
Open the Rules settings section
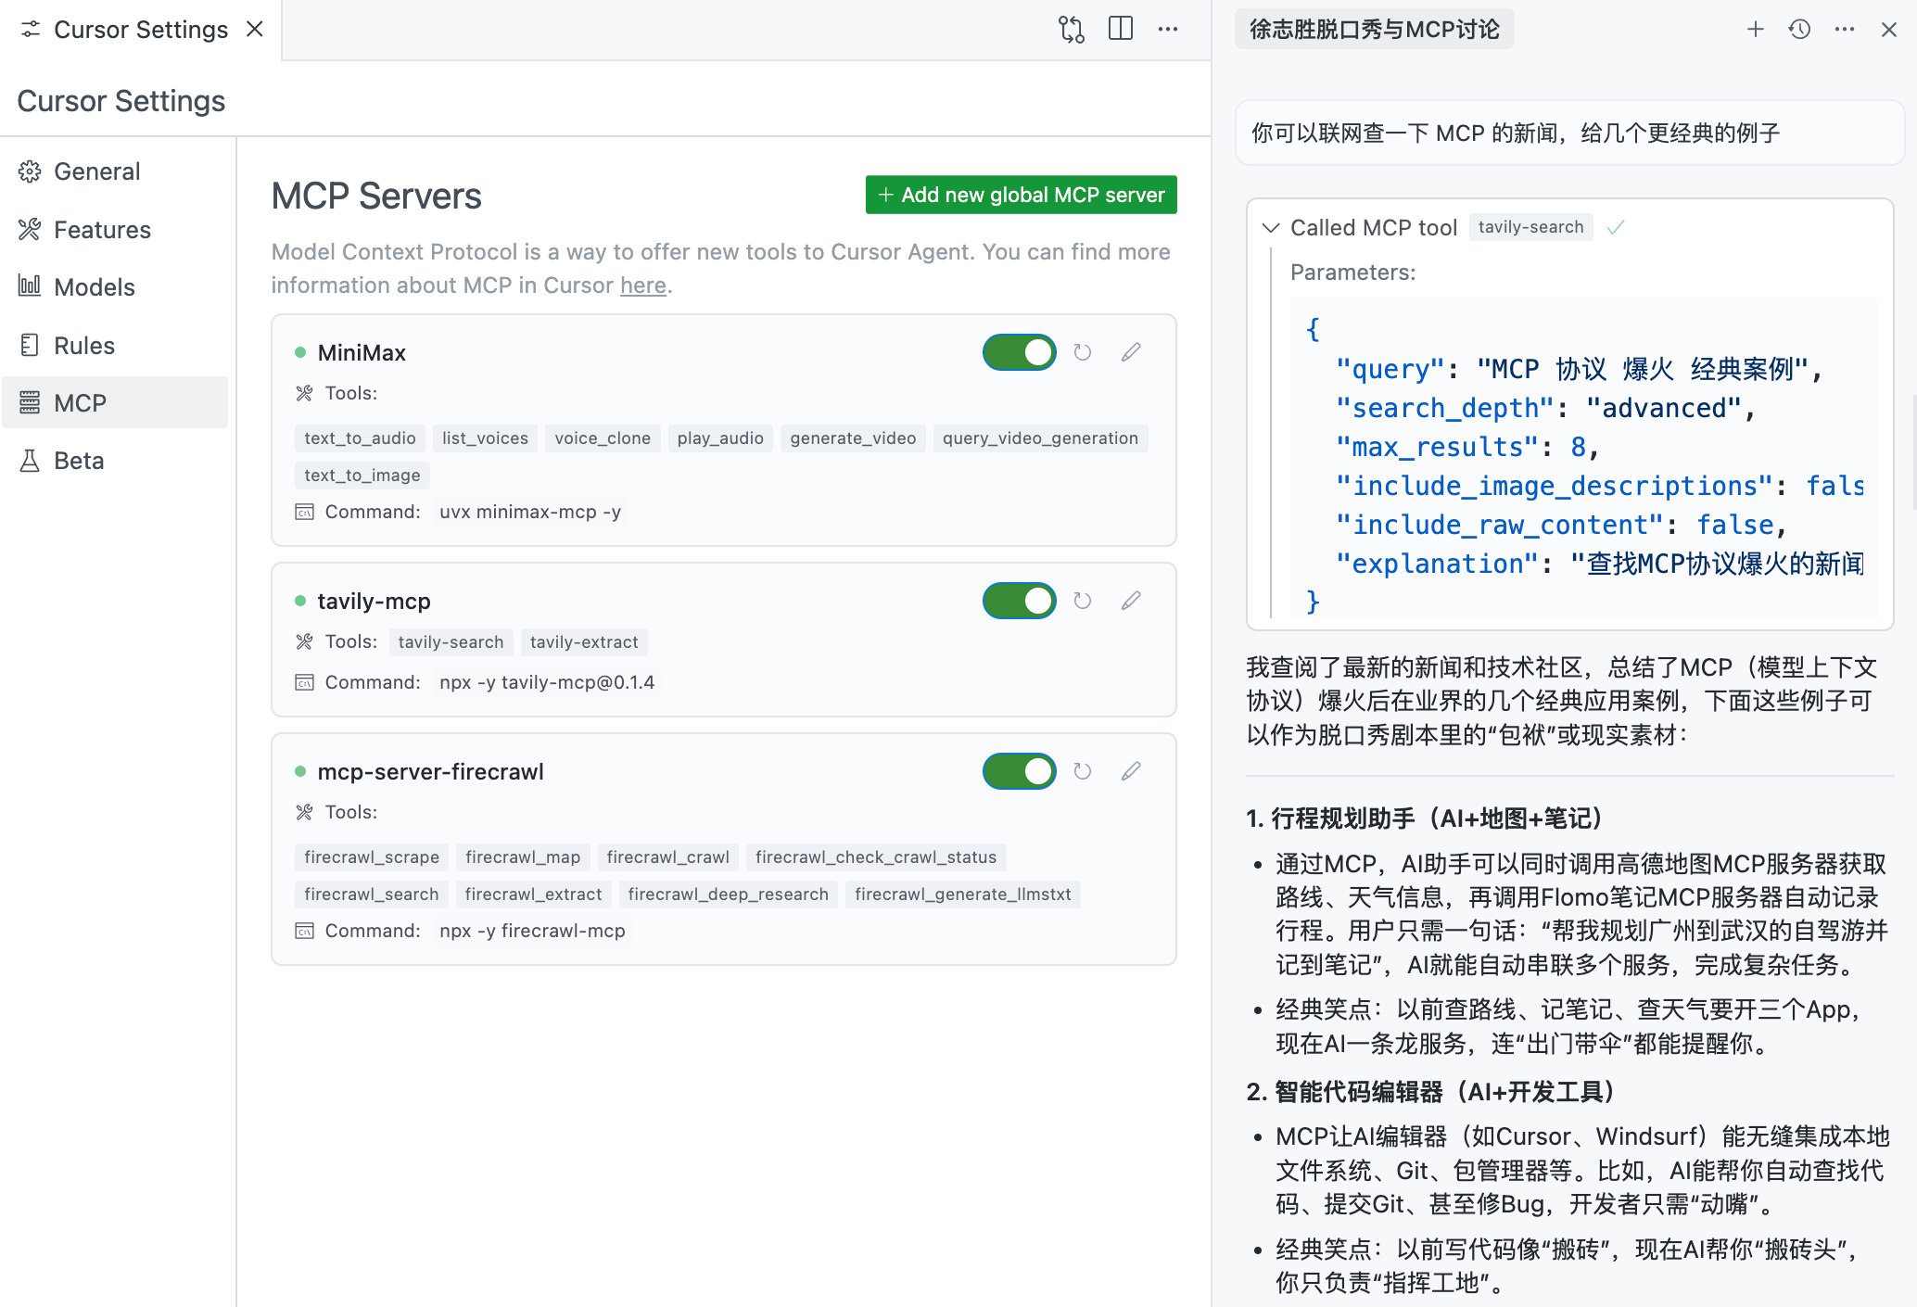click(83, 346)
